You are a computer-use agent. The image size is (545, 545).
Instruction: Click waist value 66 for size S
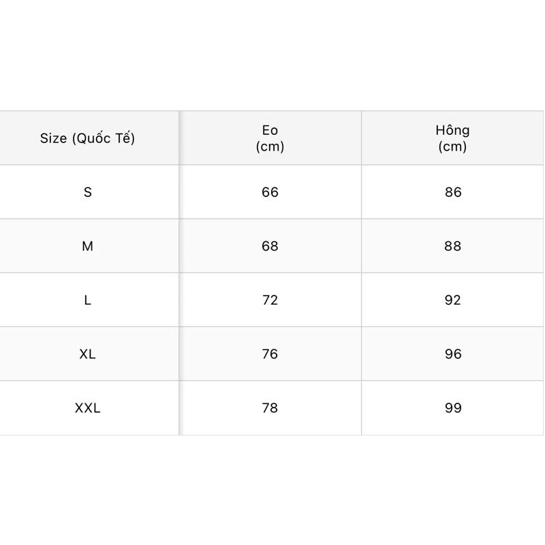(x=270, y=192)
